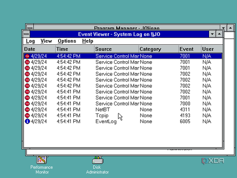Click the stop icon in the Tcpip row
Viewport: 237px width, 178px height.
(x=27, y=116)
